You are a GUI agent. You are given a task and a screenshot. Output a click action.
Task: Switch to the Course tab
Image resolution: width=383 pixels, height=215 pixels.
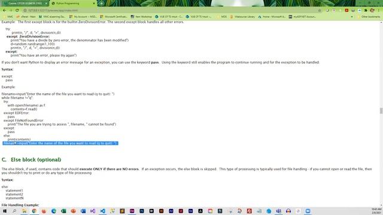click(x=25, y=4)
